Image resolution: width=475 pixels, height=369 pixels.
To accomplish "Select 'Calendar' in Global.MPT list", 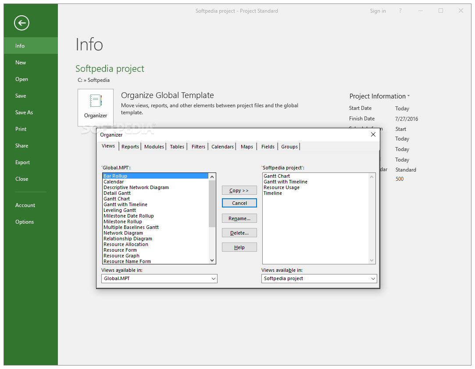I will click(x=155, y=182).
